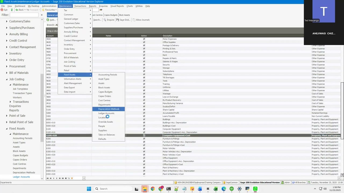Click the green Up arrow icon
Screen dimensions: 344x193
(x=12, y=10)
